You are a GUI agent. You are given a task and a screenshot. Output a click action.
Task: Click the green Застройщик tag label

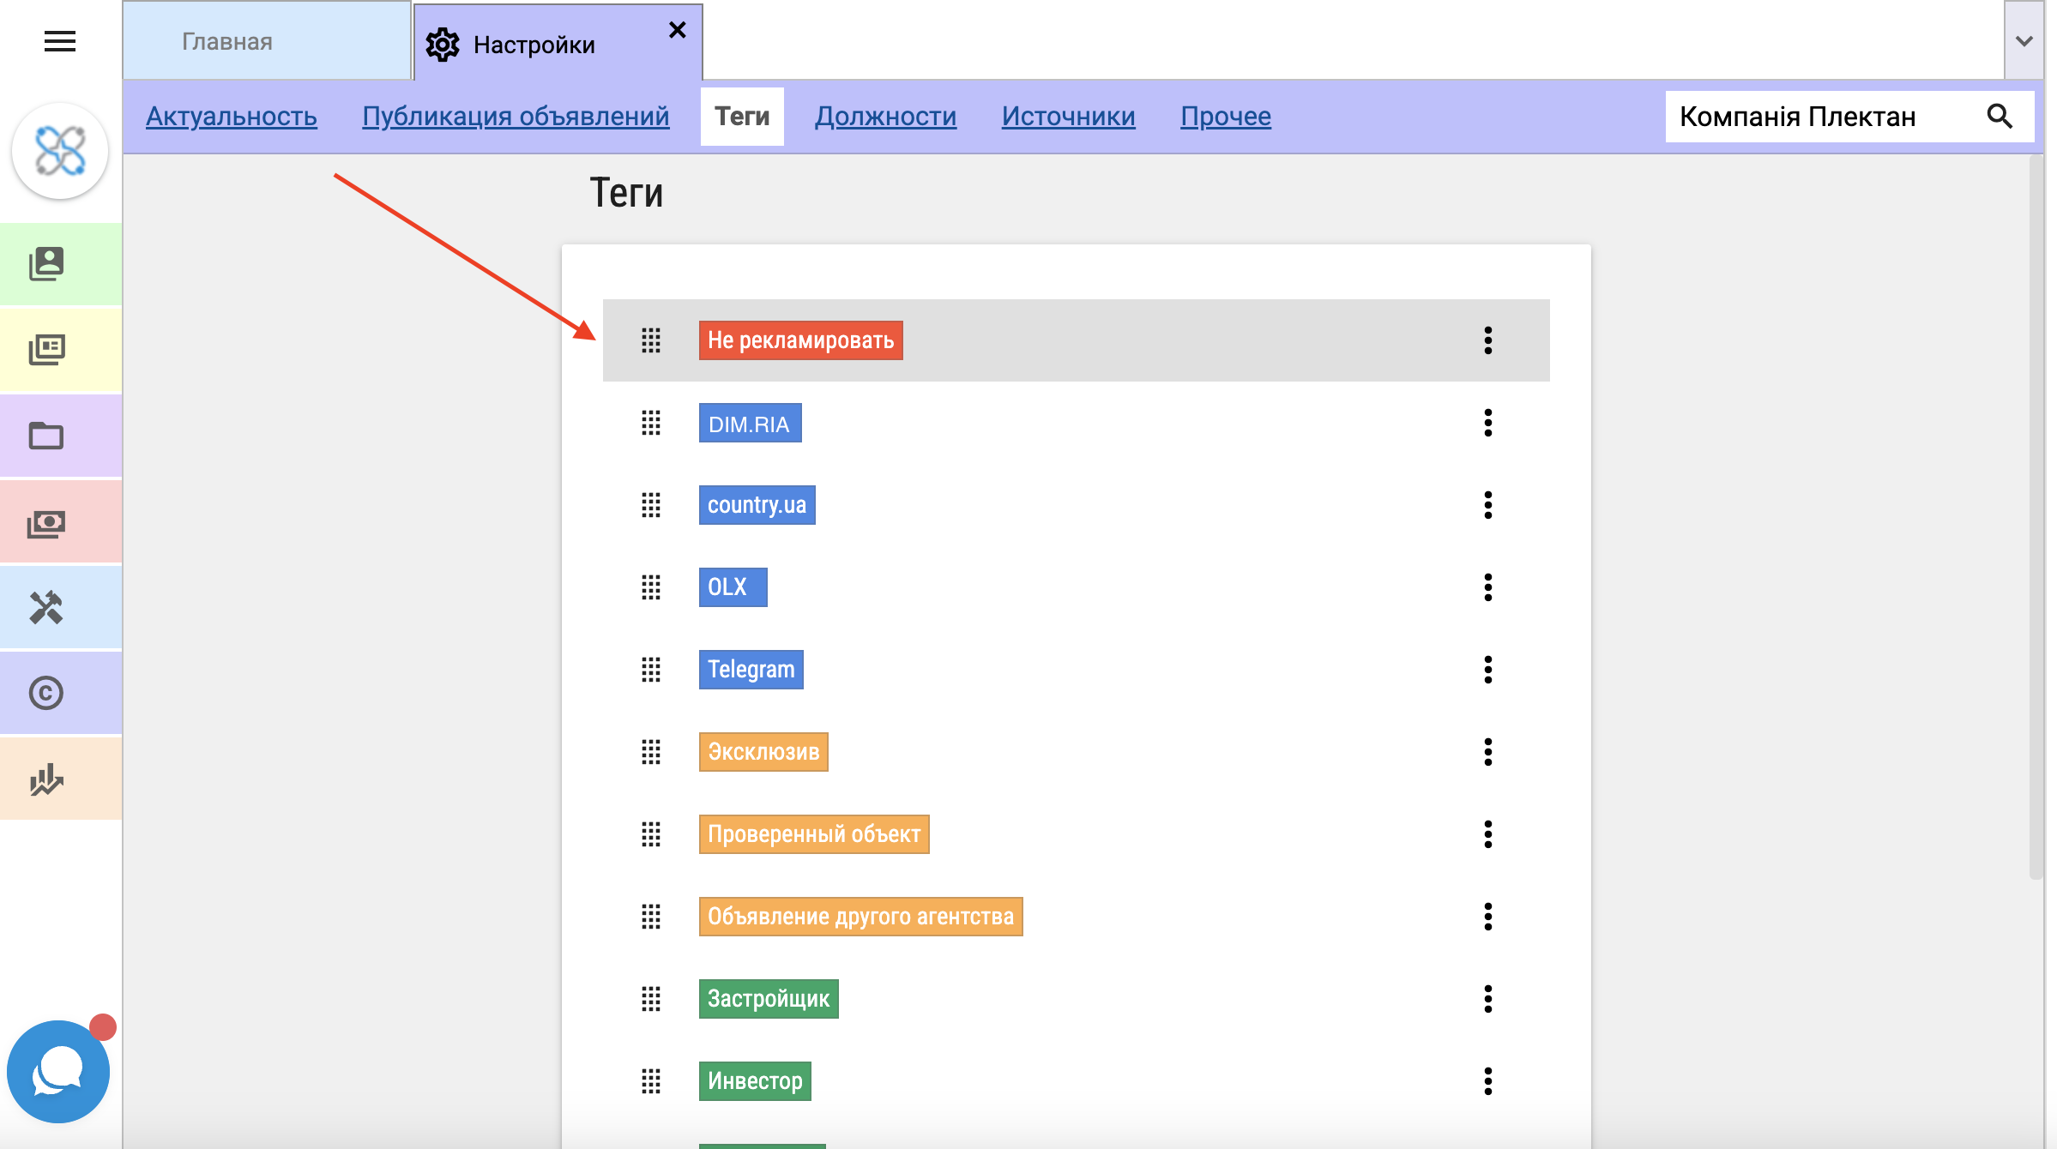click(769, 999)
